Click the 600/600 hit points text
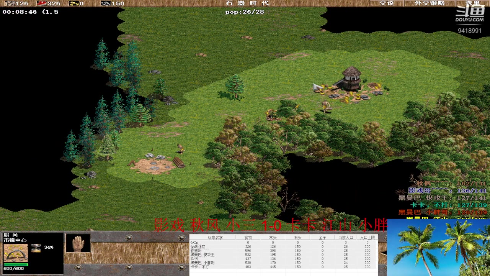The width and height of the screenshot is (490, 276). [x=14, y=269]
